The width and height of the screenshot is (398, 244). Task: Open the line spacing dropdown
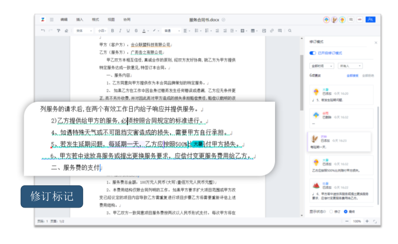coord(233,31)
